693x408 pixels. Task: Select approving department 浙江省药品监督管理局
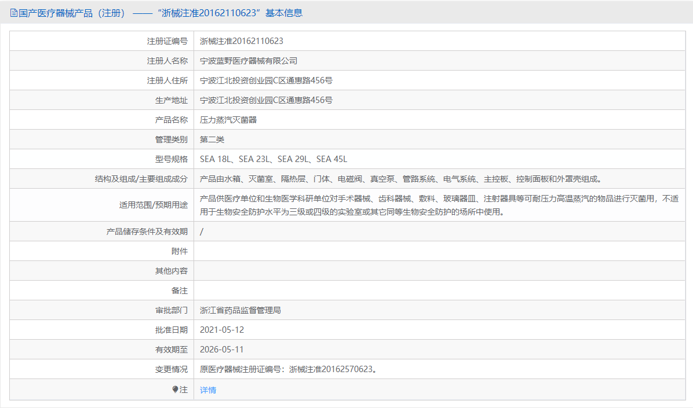[240, 310]
